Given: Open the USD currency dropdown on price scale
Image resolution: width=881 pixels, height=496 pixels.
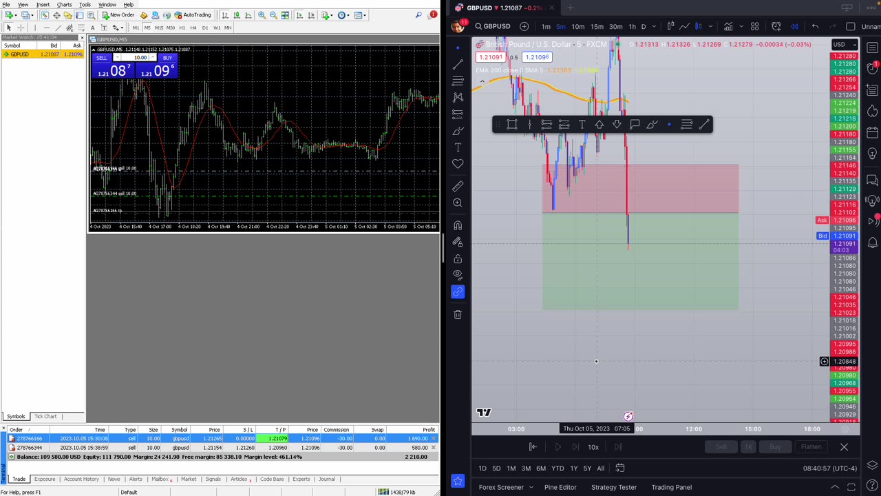Looking at the screenshot, I should tap(845, 44).
